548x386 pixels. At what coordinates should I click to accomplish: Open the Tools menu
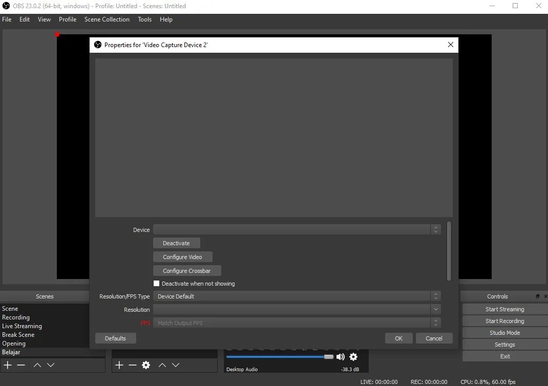(x=144, y=19)
